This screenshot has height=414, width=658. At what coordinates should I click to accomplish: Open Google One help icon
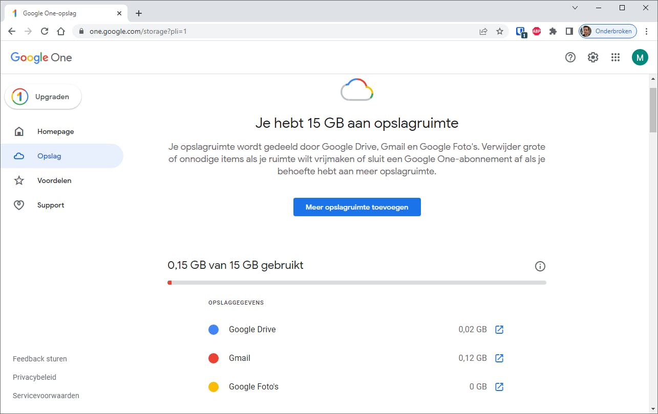point(570,57)
